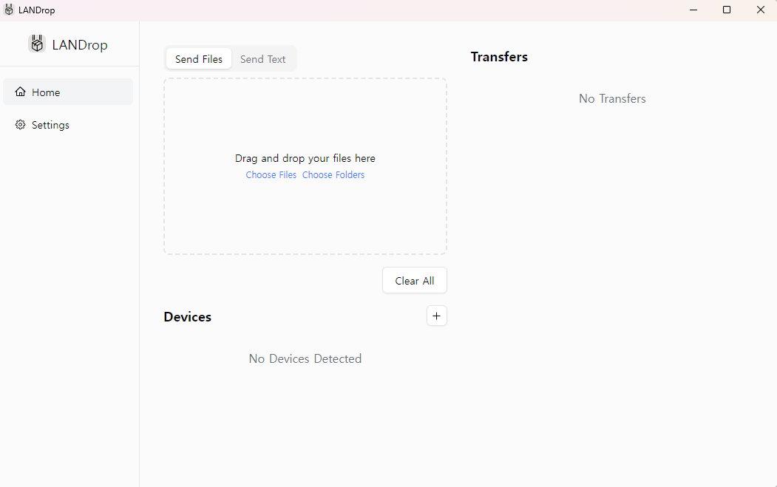The image size is (777, 487).
Task: Minimize the LANDrop window
Action: 693,10
